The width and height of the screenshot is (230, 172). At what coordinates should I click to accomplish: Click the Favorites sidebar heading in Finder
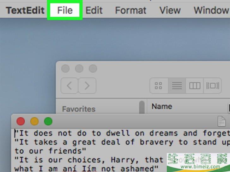(79, 109)
